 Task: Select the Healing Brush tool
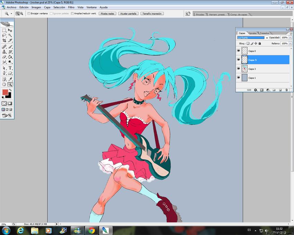pos(4,47)
